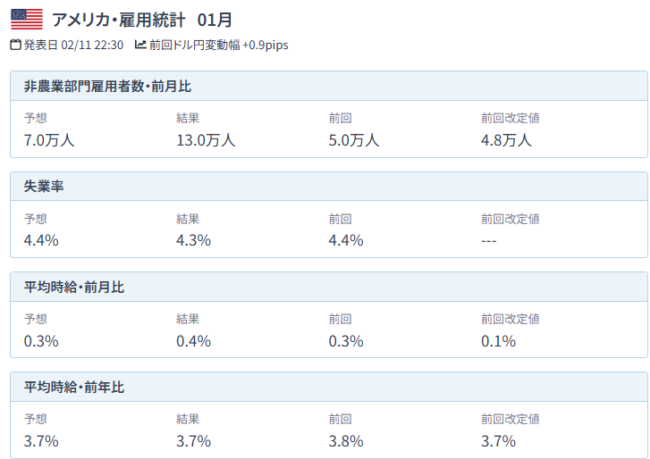Select the 失業率 section header
Image resolution: width=650 pixels, height=459 pixels.
[x=44, y=187]
